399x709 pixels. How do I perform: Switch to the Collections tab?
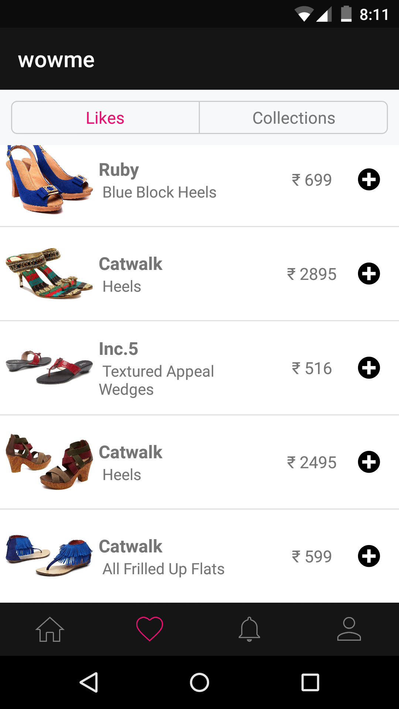click(x=294, y=118)
